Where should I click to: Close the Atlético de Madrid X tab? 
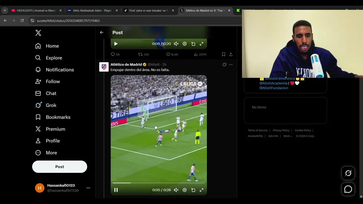(x=229, y=10)
